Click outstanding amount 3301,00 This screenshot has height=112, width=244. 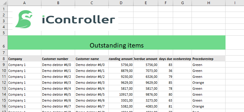click(x=121, y=100)
